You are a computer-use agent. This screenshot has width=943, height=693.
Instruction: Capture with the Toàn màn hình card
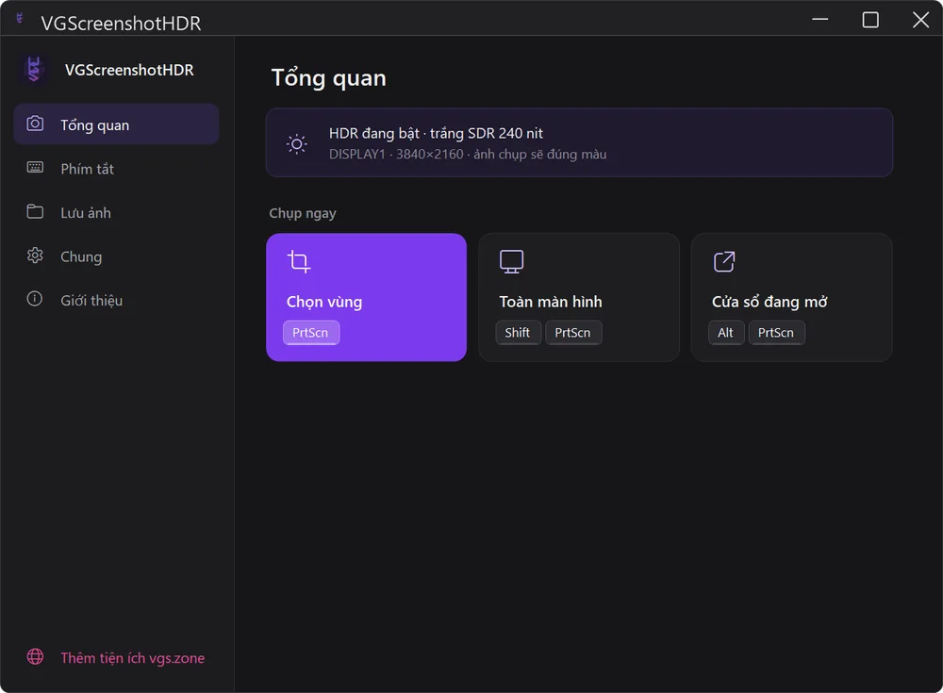[x=579, y=297]
